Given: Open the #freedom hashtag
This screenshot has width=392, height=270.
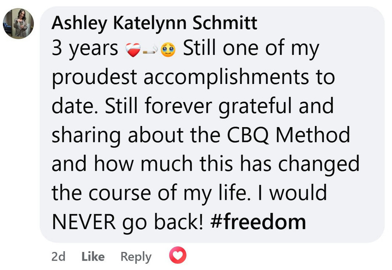Looking at the screenshot, I should coord(258,222).
